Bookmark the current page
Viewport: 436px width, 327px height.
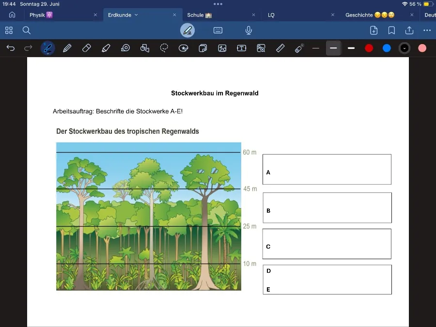click(391, 31)
